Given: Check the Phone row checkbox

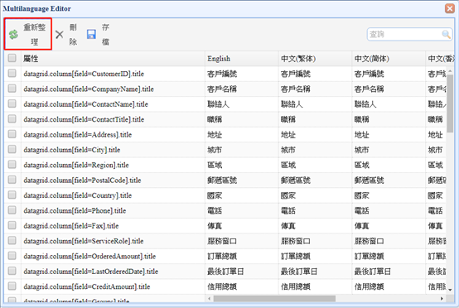Looking at the screenshot, I should click(x=12, y=210).
